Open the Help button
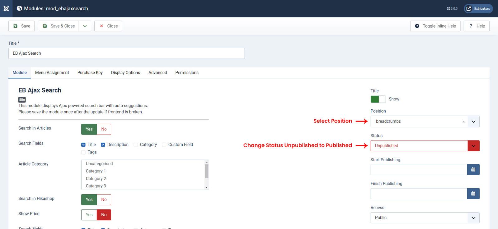The height and width of the screenshot is (229, 498). coord(477,26)
